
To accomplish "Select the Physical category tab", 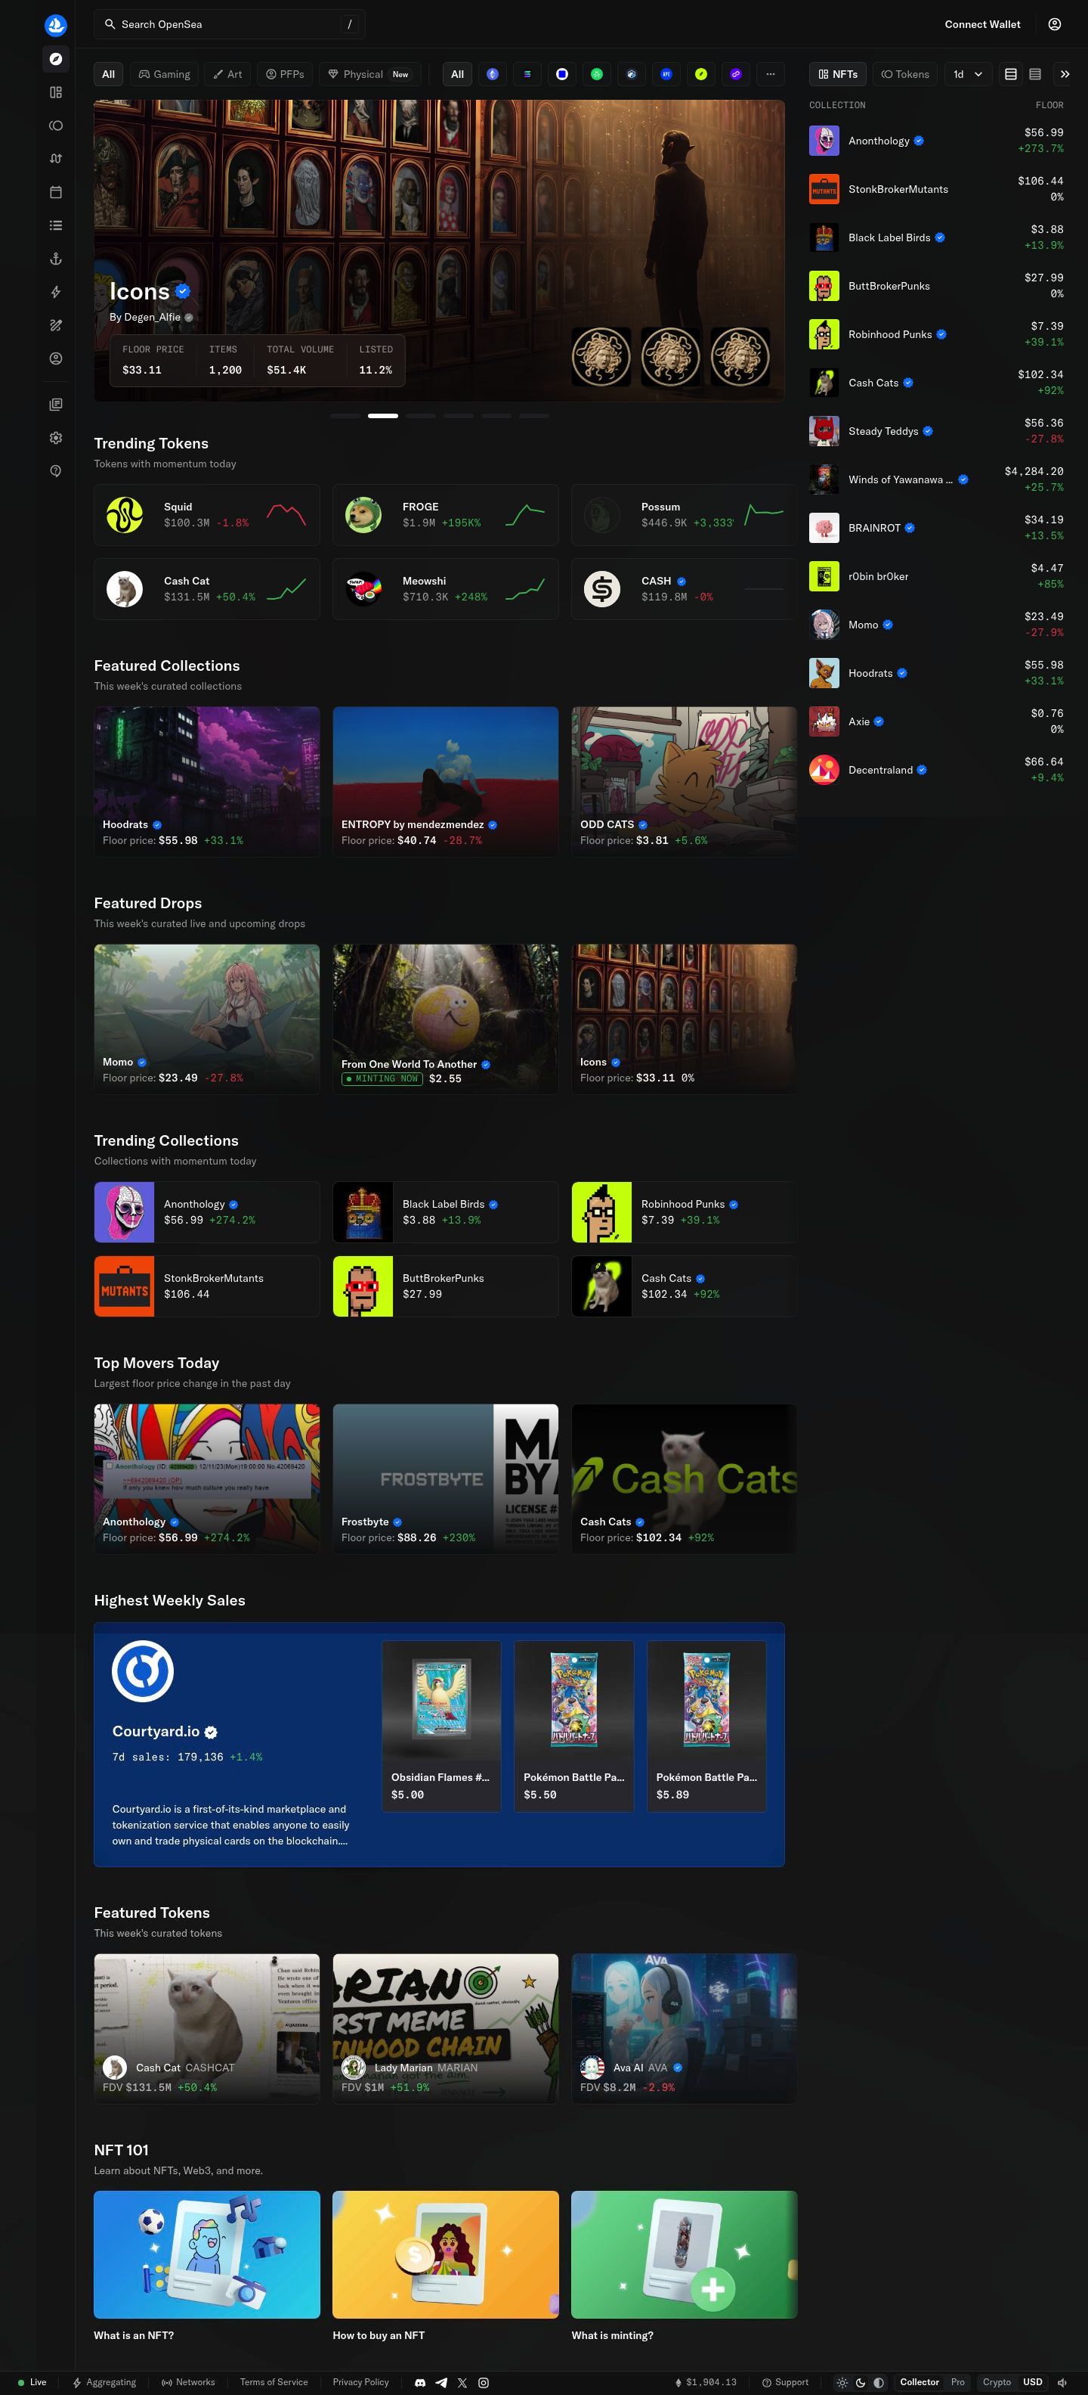I will pos(369,74).
